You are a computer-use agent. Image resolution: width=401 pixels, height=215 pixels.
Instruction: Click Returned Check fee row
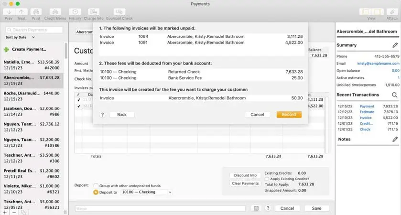[202, 72]
